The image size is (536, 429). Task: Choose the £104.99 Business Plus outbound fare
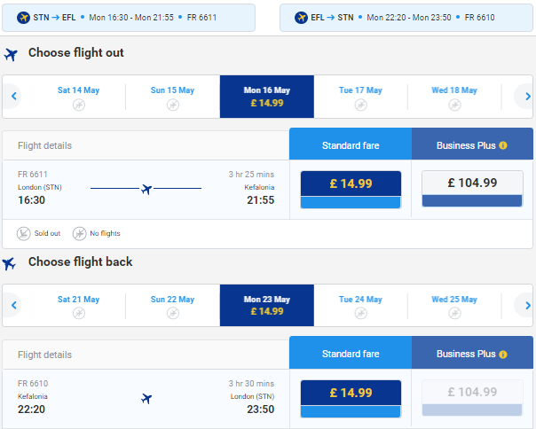[x=472, y=189]
